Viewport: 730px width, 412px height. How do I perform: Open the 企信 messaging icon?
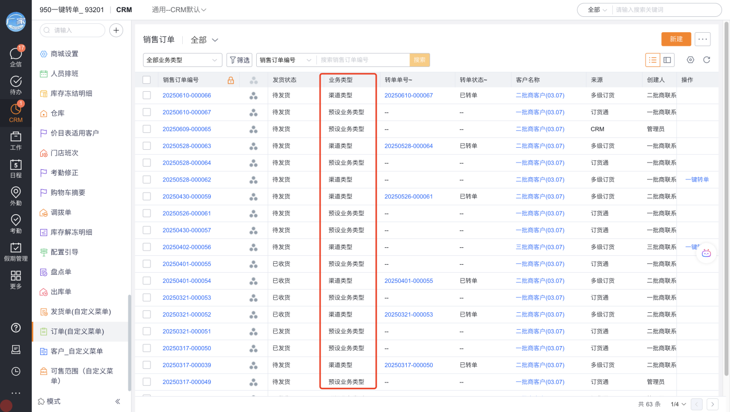coord(16,55)
